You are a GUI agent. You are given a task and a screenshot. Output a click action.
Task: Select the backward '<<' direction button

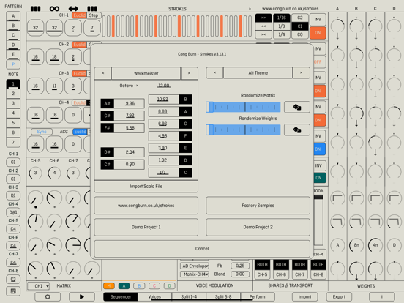coord(263,26)
